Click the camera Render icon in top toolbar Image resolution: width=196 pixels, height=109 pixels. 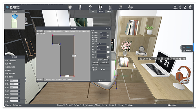pos(100,7)
